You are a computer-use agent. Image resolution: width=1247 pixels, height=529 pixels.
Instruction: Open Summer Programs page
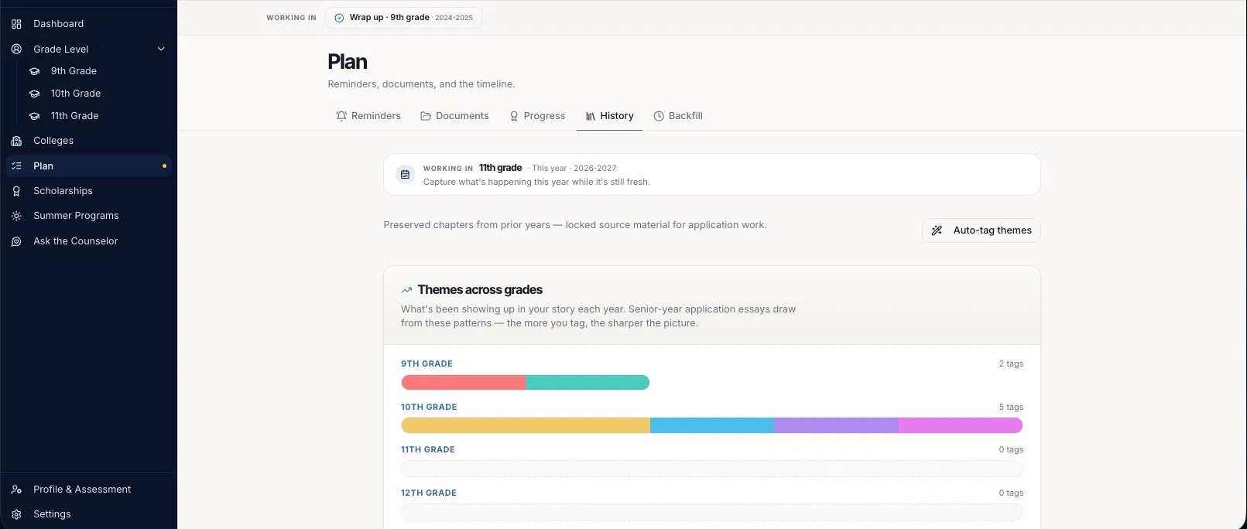(88, 216)
